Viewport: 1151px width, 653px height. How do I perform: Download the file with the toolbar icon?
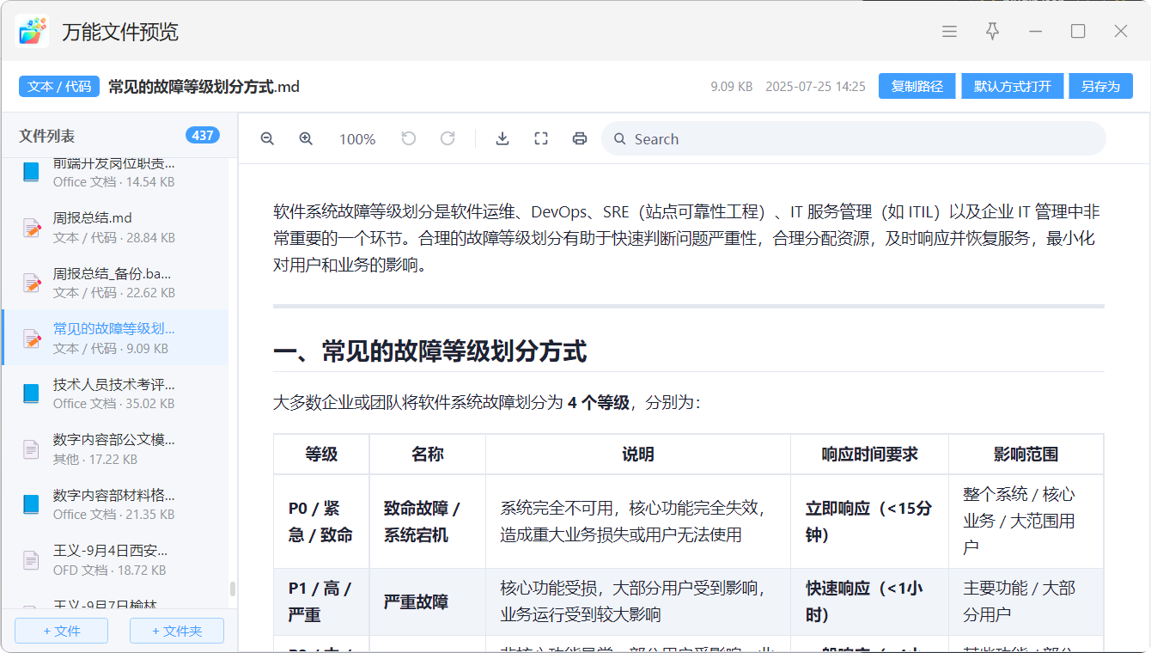502,138
